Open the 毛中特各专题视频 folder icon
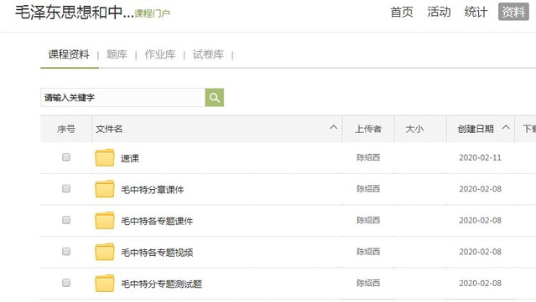The height and width of the screenshot is (302, 536). pyautogui.click(x=105, y=252)
